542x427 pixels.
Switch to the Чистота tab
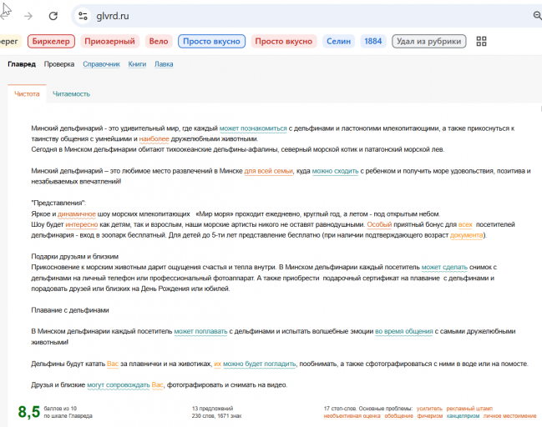[27, 94]
